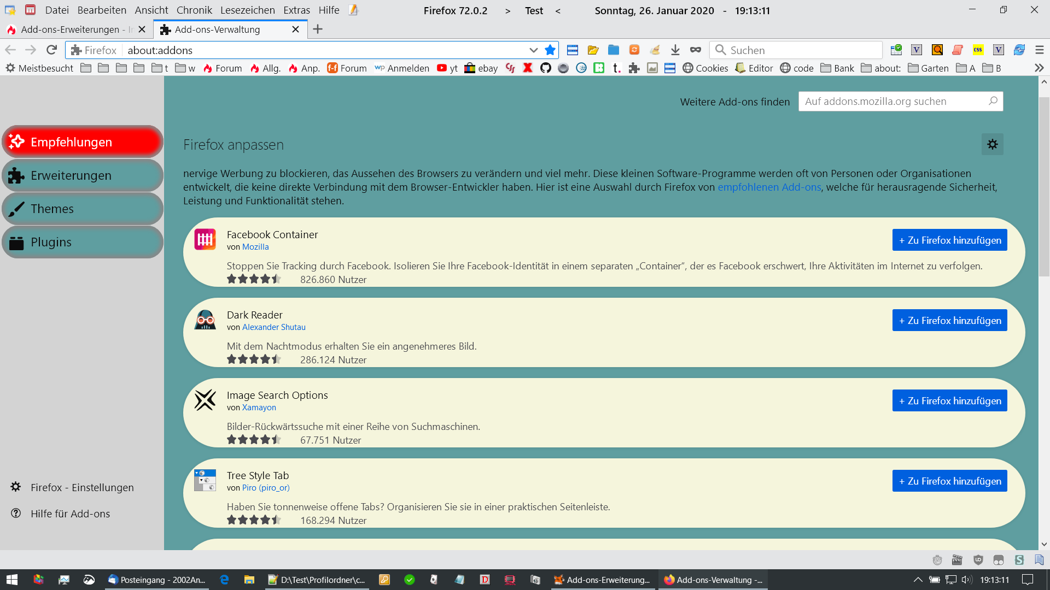Click the bookmark star in address bar
This screenshot has height=590, width=1050.
coord(550,50)
